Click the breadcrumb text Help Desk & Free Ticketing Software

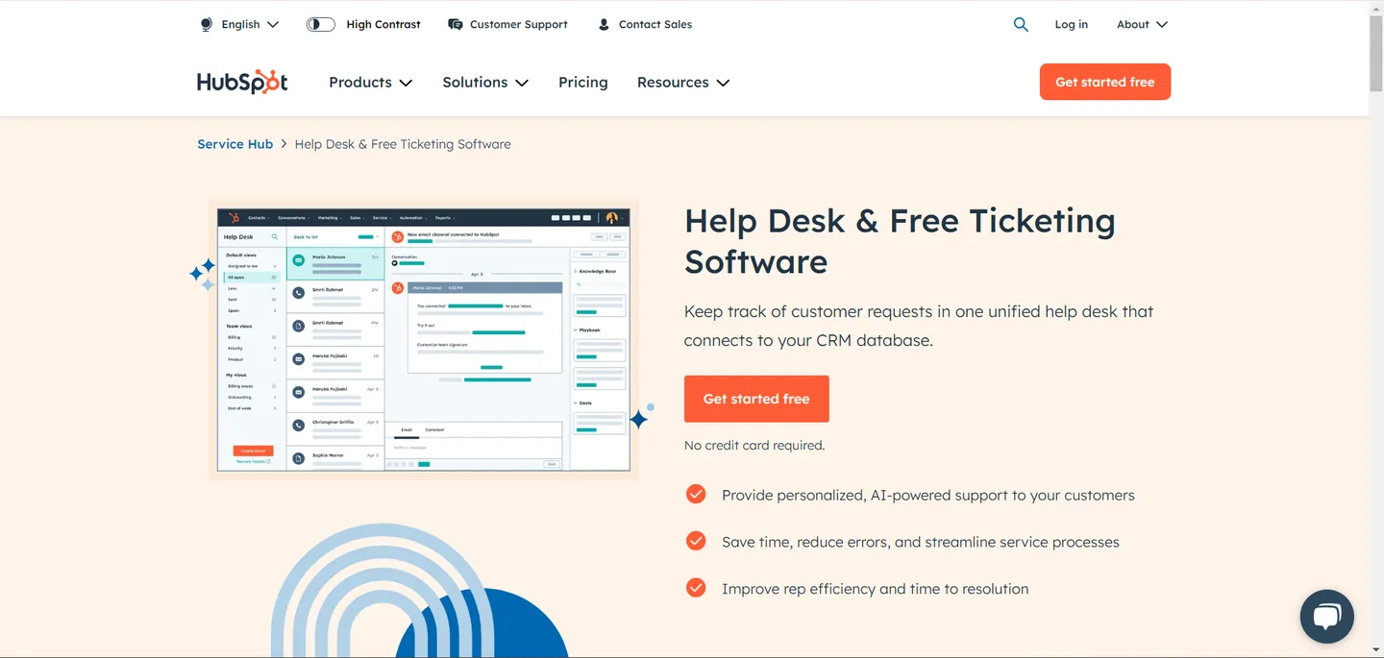[403, 144]
